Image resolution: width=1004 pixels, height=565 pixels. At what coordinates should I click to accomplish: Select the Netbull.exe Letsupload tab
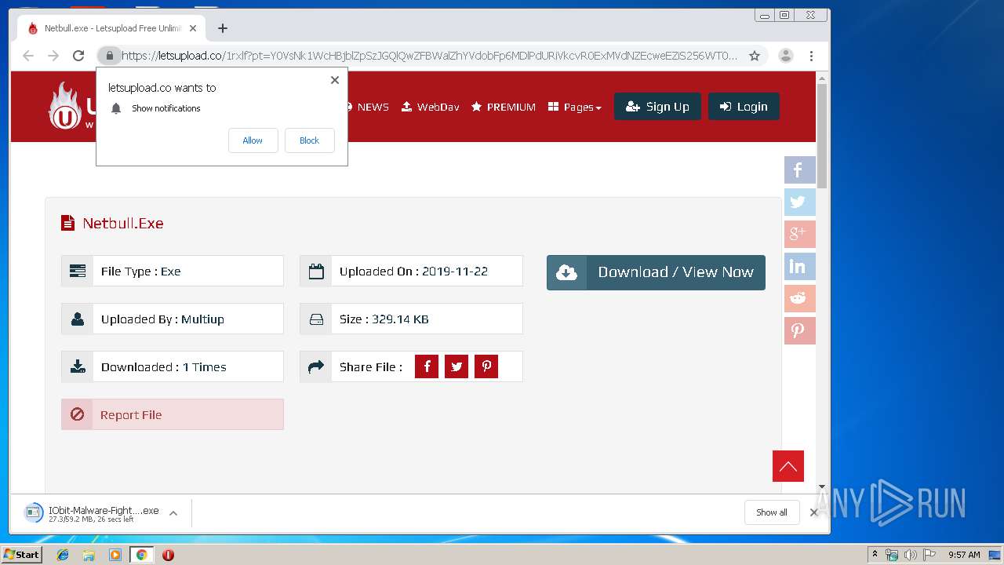111,28
